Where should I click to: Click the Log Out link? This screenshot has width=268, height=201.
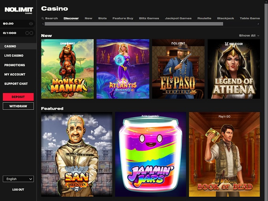pyautogui.click(x=18, y=190)
